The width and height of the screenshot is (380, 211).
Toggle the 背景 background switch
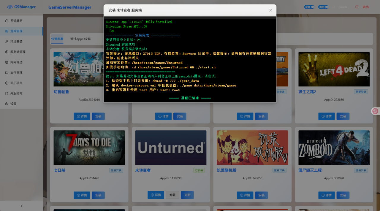click(x=309, y=7)
